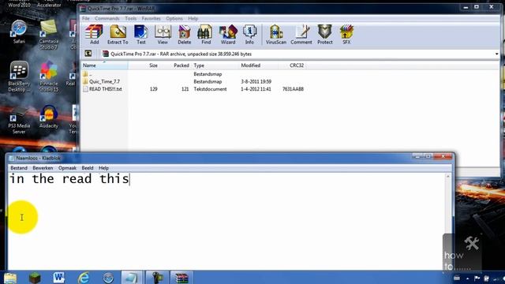505x284 pixels.
Task: Open BlackBerry Desktop shortcut
Action: click(19, 77)
